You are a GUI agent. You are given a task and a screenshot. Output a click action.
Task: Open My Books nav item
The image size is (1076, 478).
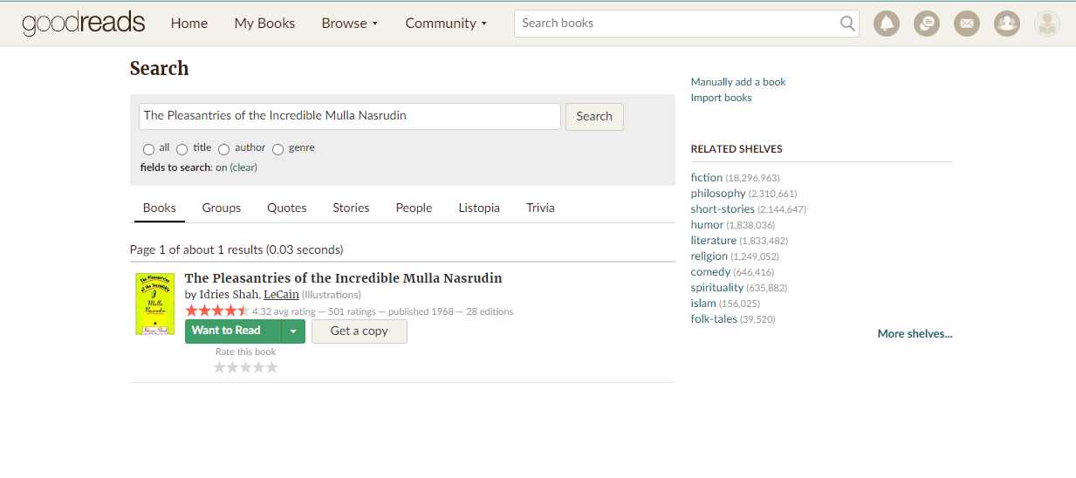coord(264,24)
